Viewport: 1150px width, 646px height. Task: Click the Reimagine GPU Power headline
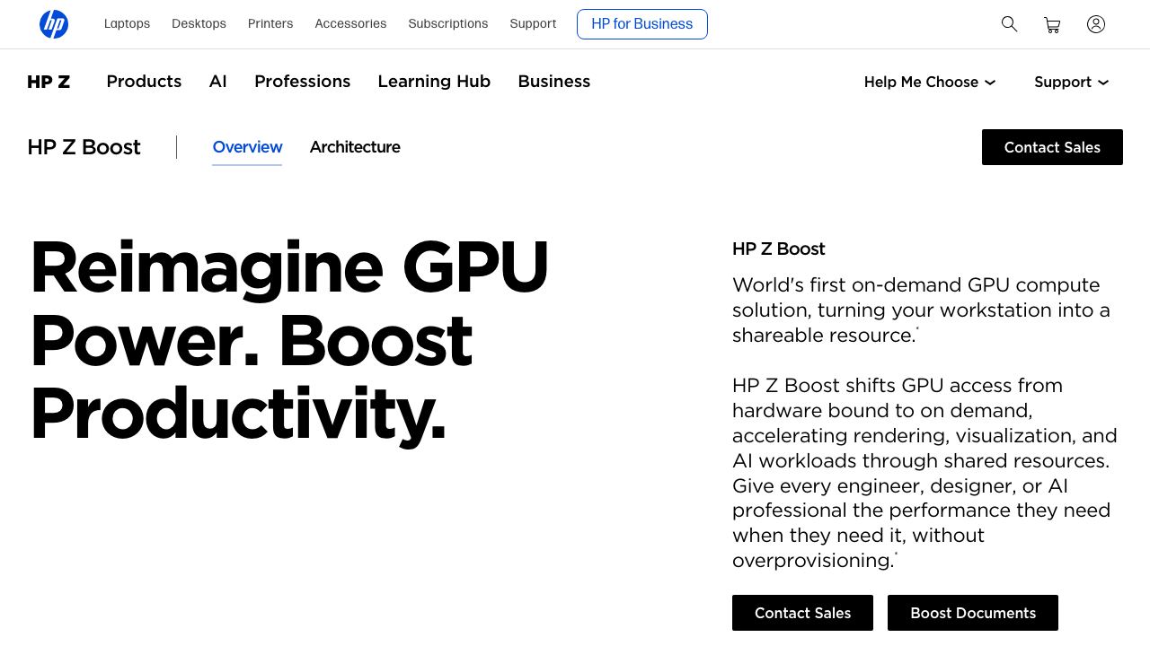coord(289,340)
